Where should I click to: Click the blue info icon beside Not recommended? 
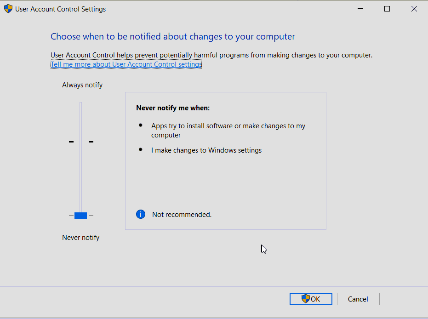(x=141, y=214)
